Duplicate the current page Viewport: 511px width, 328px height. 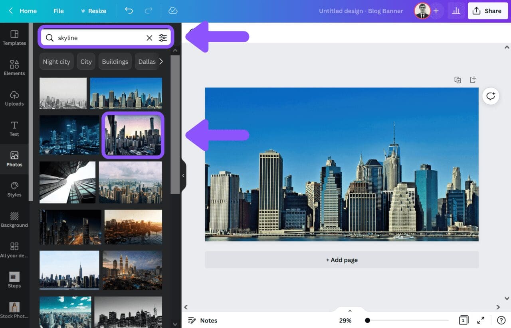(x=458, y=80)
